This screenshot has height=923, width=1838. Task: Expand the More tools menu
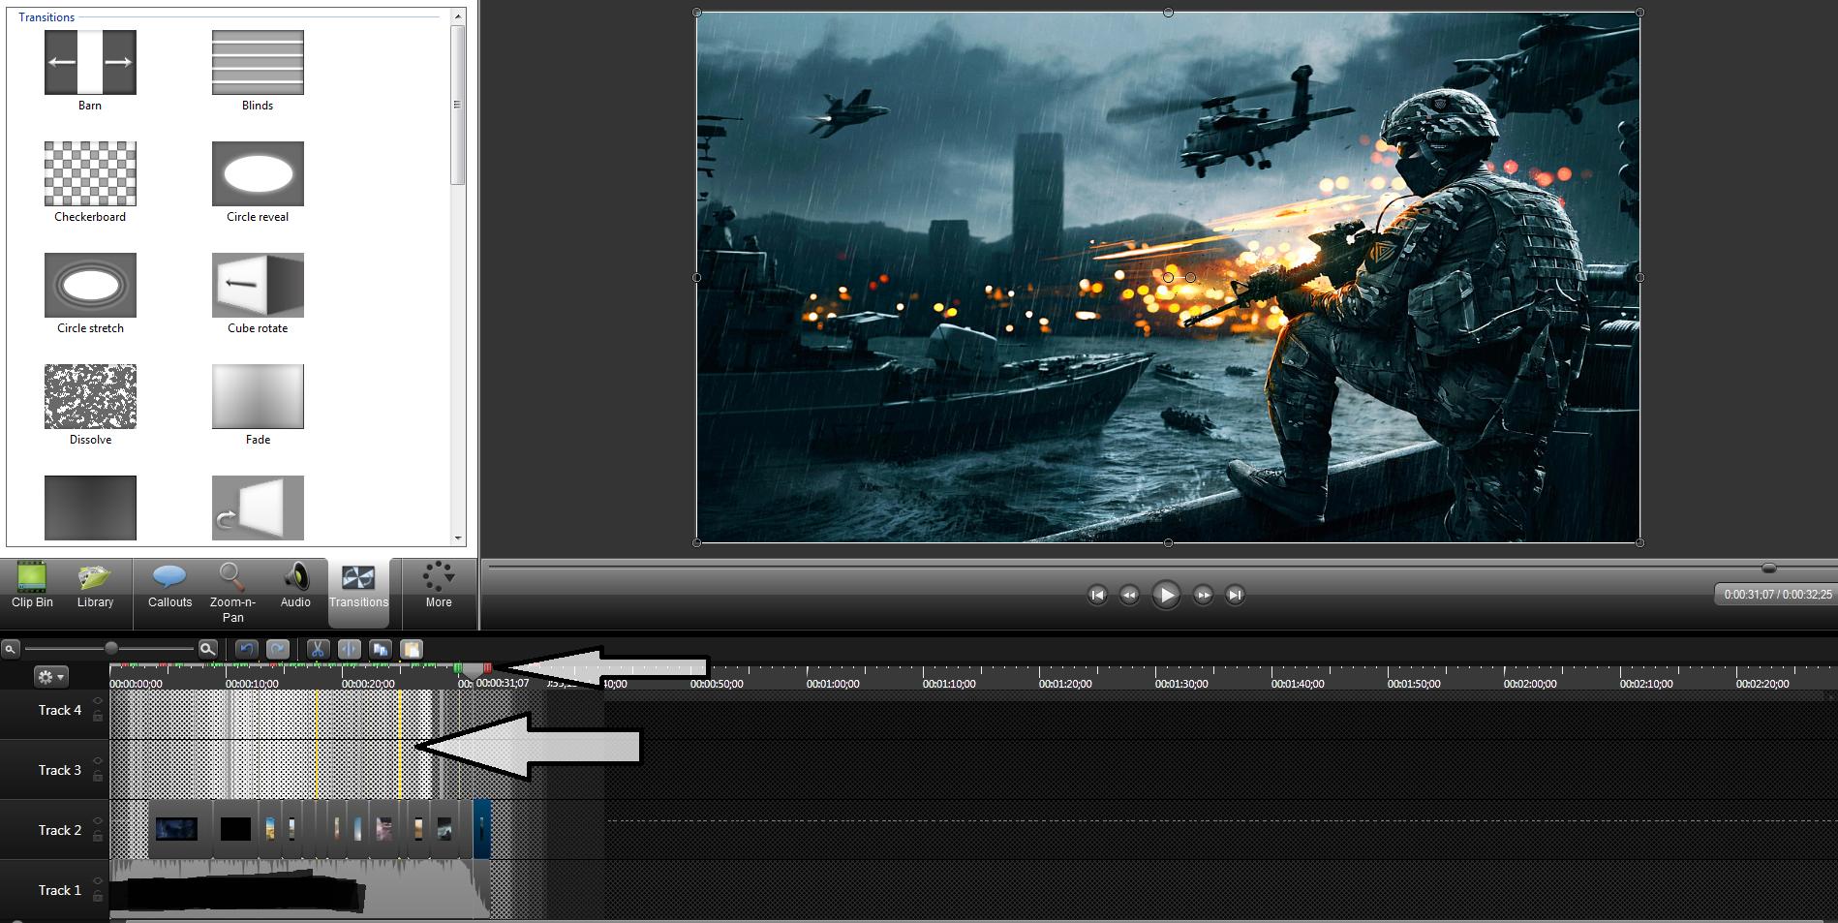[x=439, y=585]
